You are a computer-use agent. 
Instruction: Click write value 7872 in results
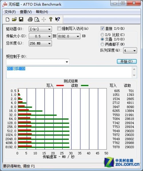coord(116,135)
